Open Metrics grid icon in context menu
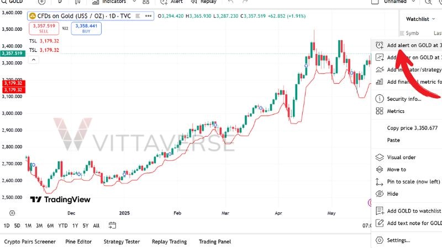 [x=379, y=111]
